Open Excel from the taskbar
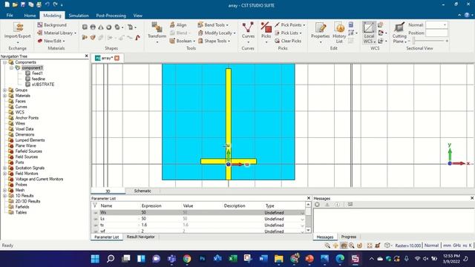The height and width of the screenshot is (267, 475). [x=233, y=259]
